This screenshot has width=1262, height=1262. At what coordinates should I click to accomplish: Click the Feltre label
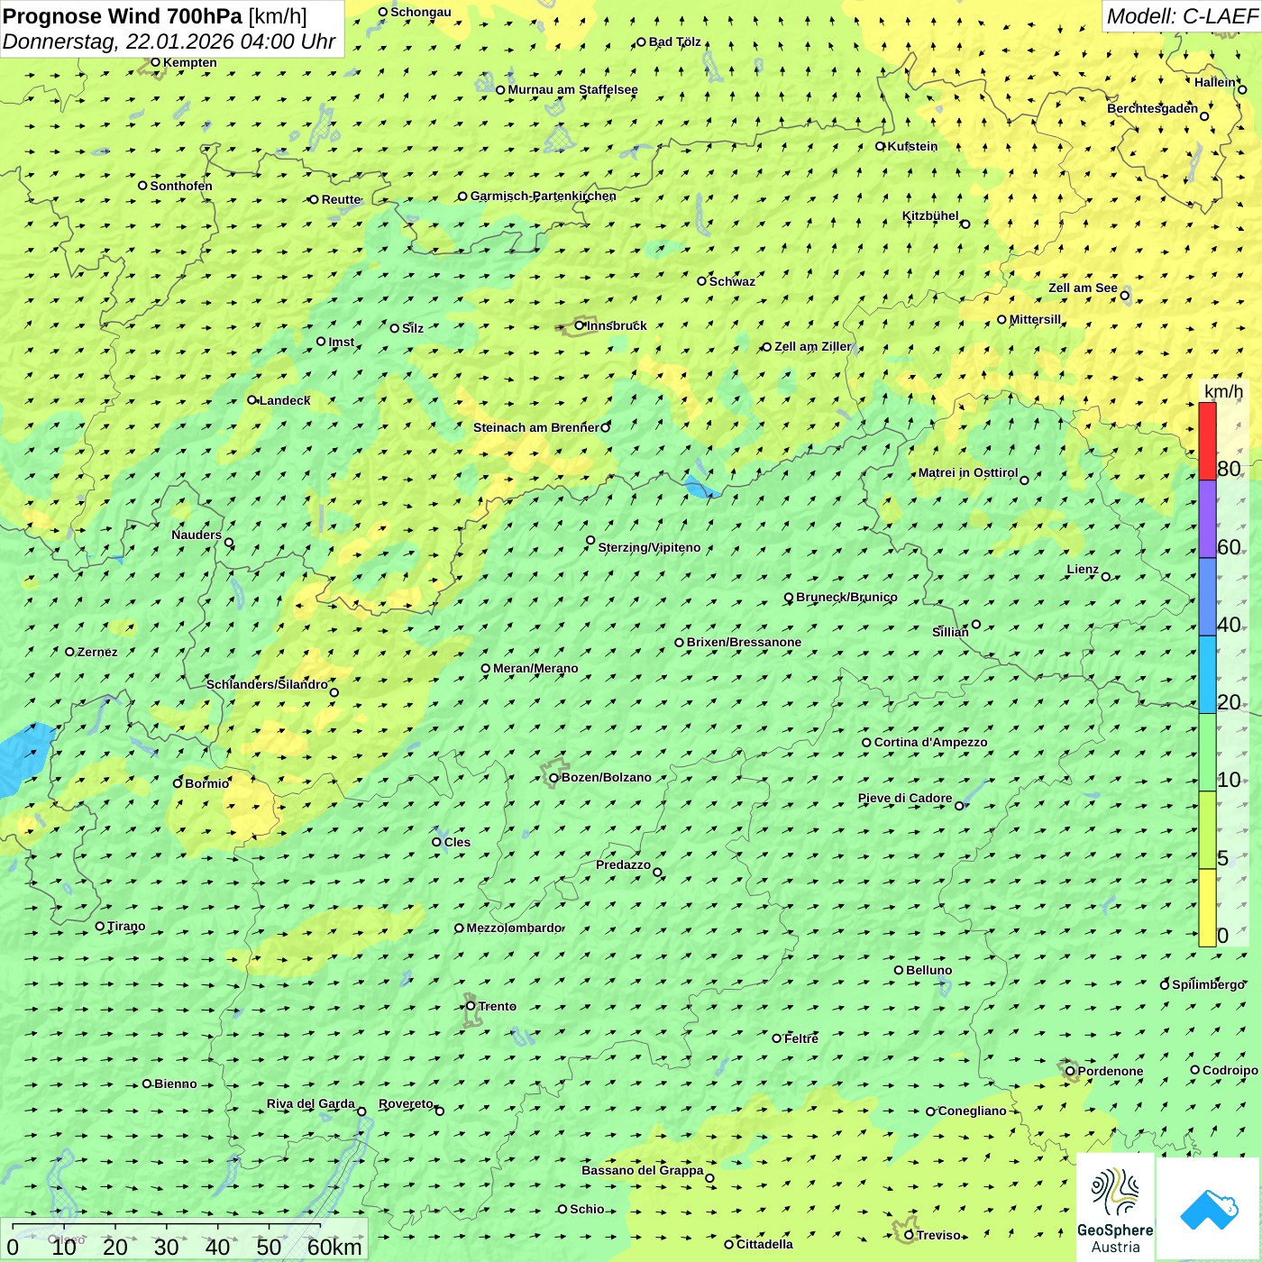pos(801,1038)
